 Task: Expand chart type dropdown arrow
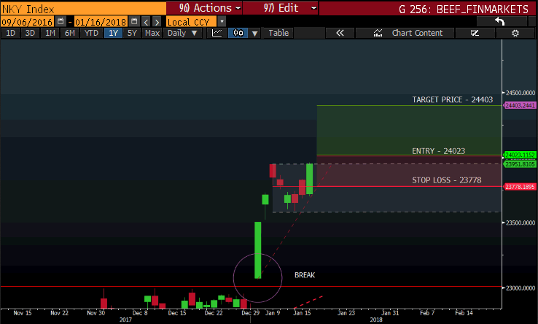254,33
